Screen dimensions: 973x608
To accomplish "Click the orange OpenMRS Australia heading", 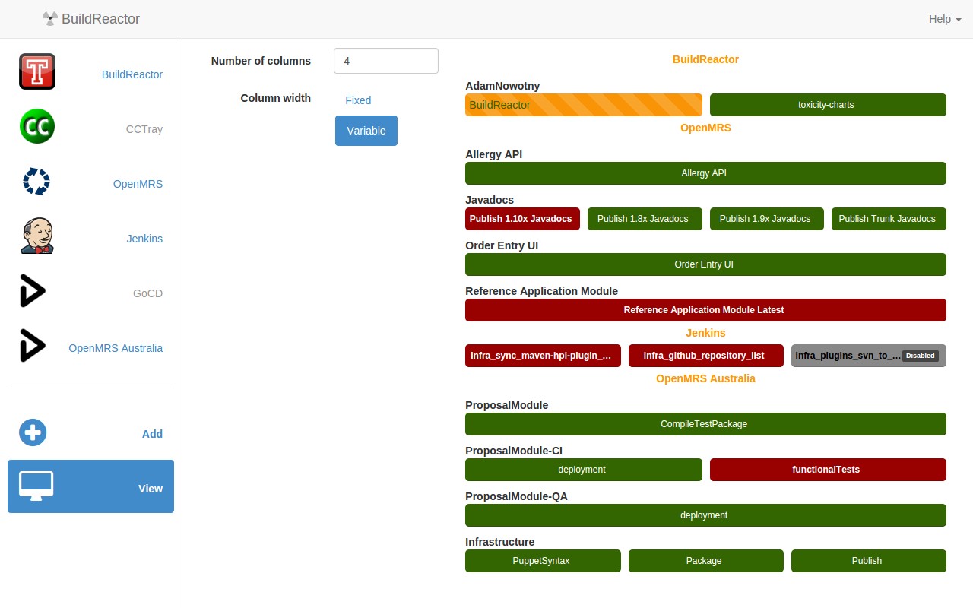I will point(705,378).
